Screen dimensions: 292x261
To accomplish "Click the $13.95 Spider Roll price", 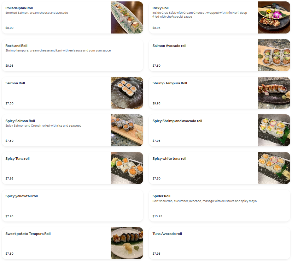I will pos(157,216).
